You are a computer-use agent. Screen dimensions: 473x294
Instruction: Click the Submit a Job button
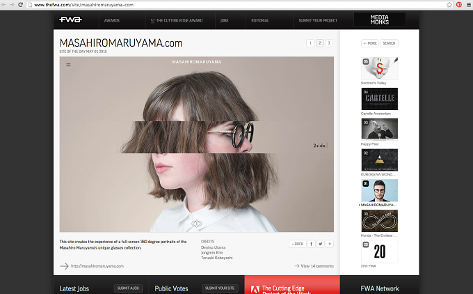point(128,288)
